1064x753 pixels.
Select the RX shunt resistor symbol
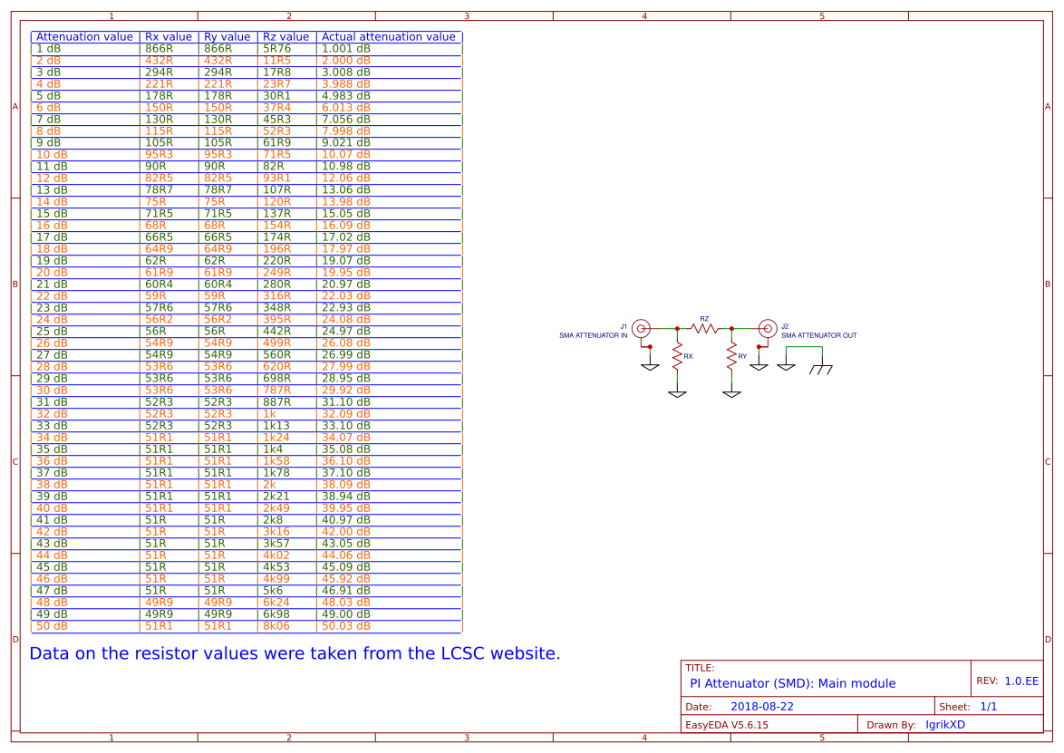[x=677, y=356]
